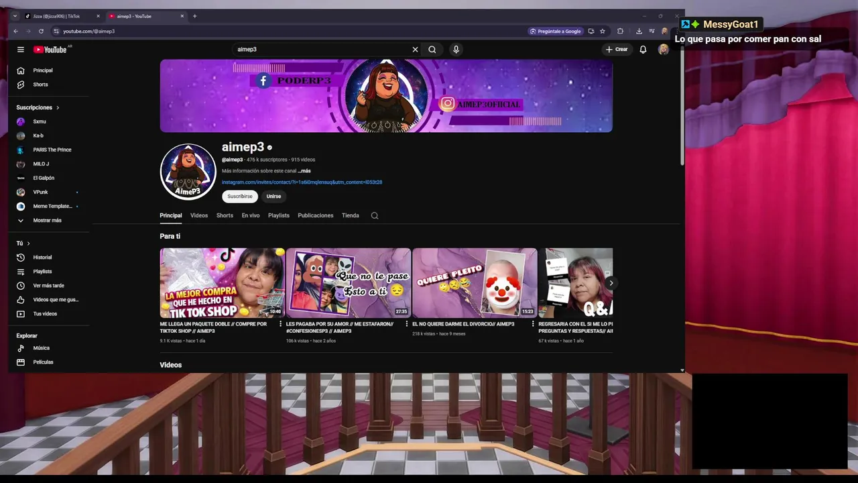
Task: Open the channel Playlists tab
Action: click(279, 215)
